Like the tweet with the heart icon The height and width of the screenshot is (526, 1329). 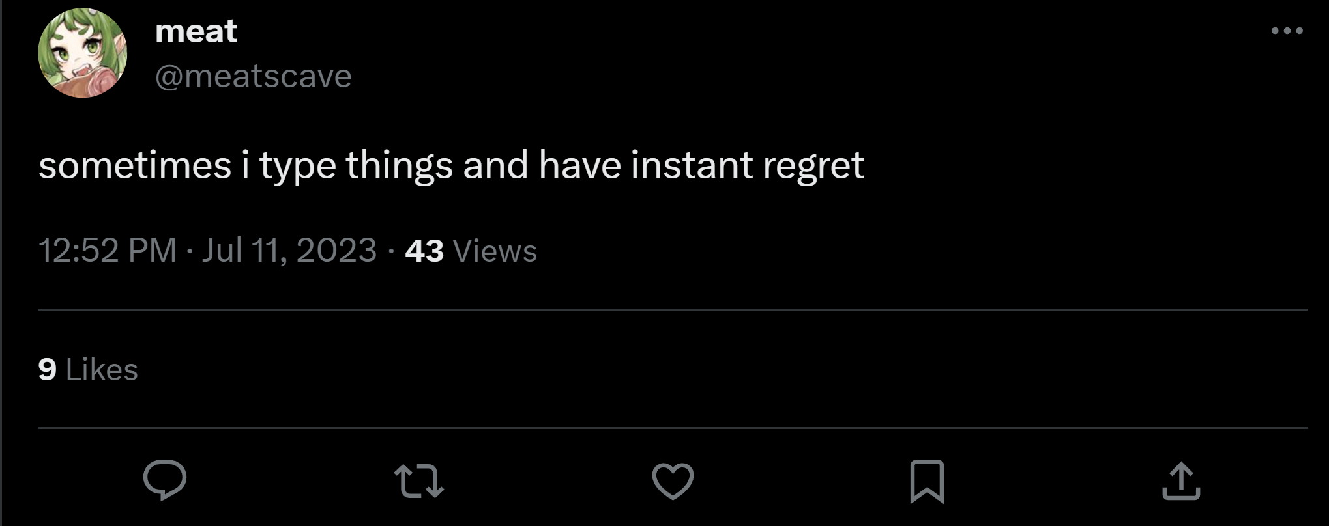673,481
